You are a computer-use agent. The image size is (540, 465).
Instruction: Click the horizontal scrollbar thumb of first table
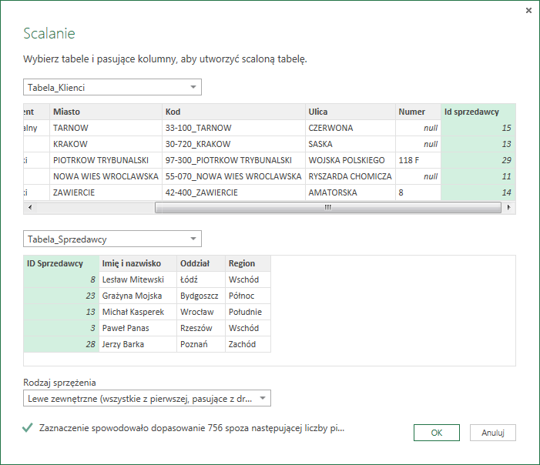tap(327, 208)
